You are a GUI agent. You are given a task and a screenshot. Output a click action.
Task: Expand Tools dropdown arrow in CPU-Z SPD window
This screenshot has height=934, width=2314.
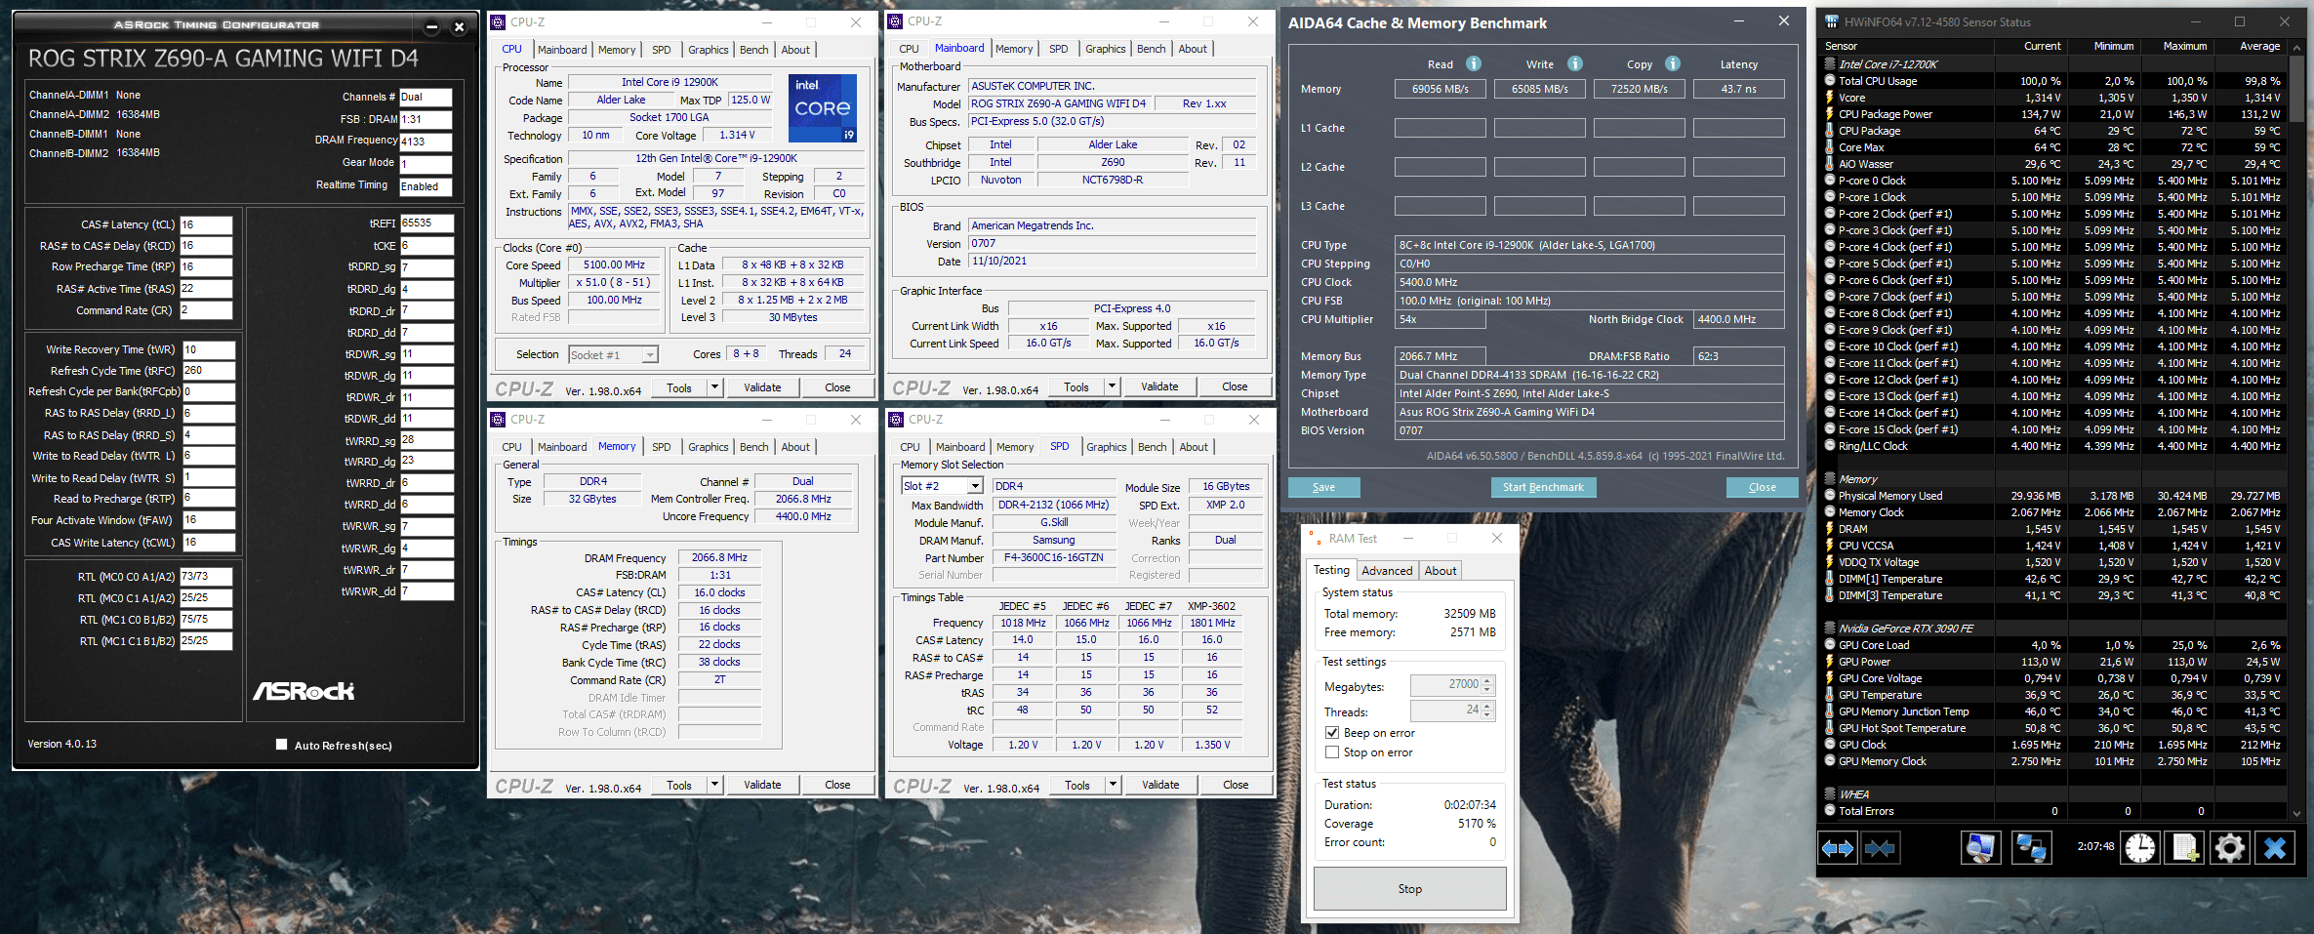coord(1113,785)
